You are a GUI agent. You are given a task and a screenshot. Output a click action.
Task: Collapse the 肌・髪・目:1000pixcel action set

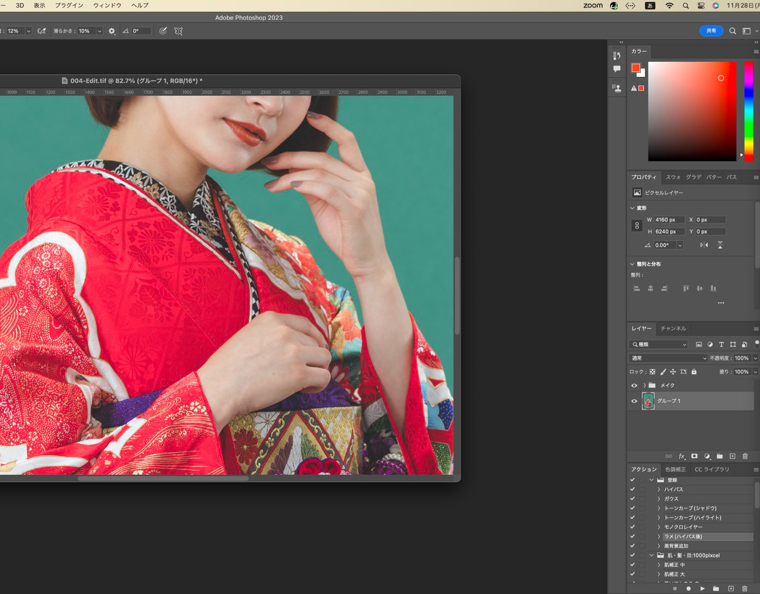(x=652, y=555)
